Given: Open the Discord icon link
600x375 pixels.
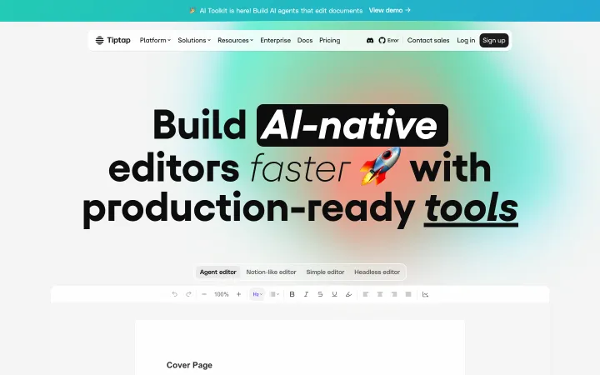Looking at the screenshot, I should click(x=370, y=40).
